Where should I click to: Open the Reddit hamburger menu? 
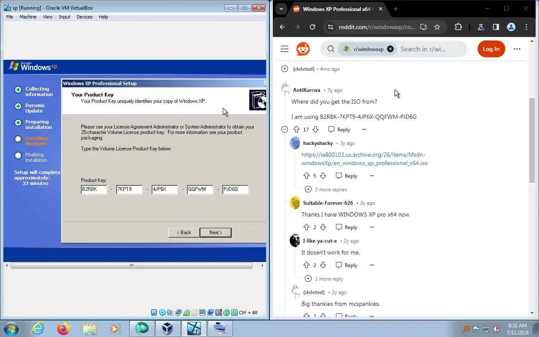pos(285,49)
